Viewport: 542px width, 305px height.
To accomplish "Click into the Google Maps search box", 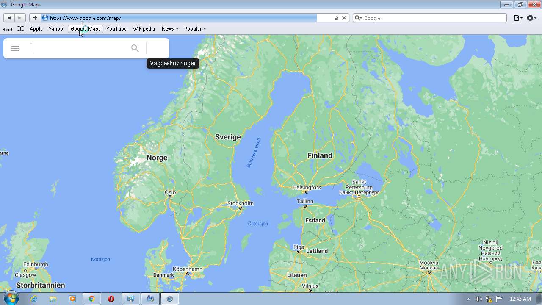I will [x=79, y=48].
